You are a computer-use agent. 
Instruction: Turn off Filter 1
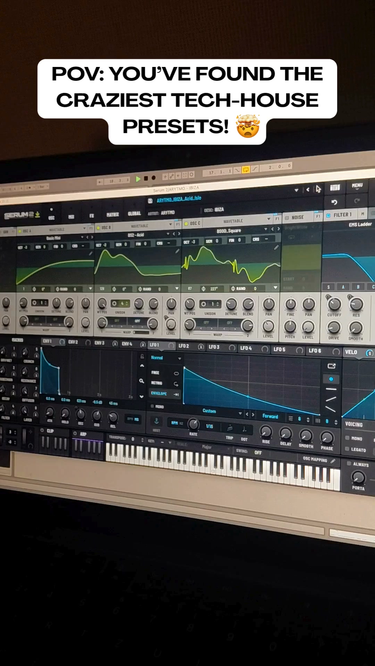click(x=328, y=215)
